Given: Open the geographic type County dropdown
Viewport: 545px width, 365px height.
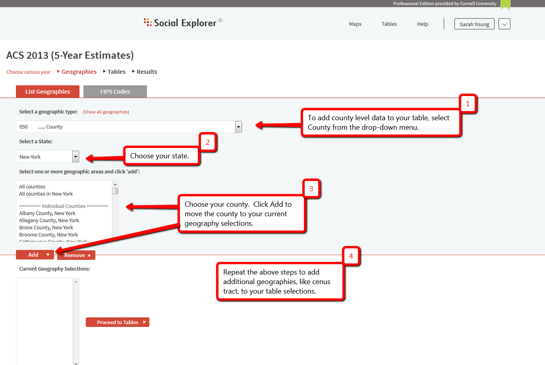Looking at the screenshot, I should click(129, 127).
